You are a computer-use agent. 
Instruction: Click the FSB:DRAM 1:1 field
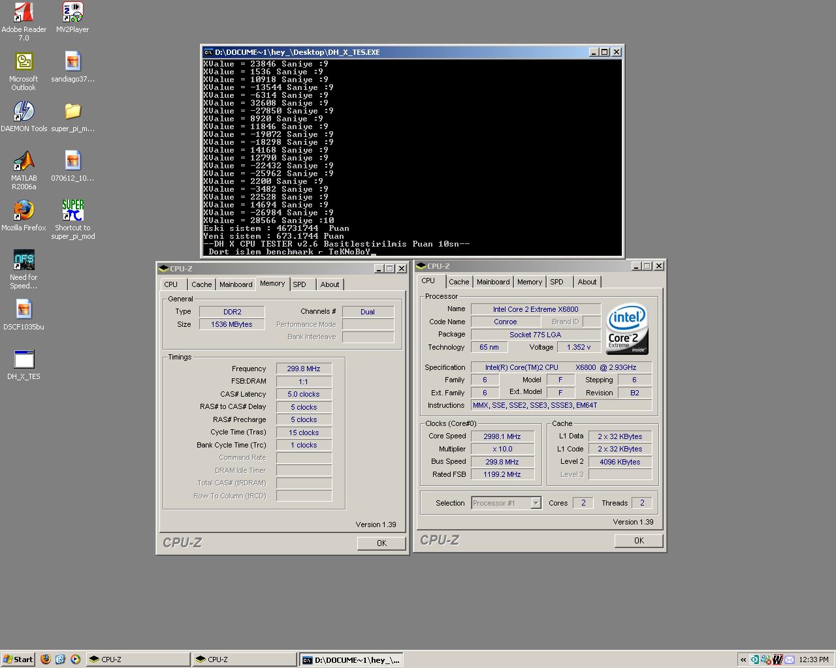pyautogui.click(x=304, y=382)
